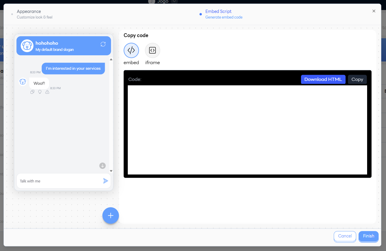Viewport: 386px width, 251px height.
Task: Click the Cancel button
Action: click(345, 236)
